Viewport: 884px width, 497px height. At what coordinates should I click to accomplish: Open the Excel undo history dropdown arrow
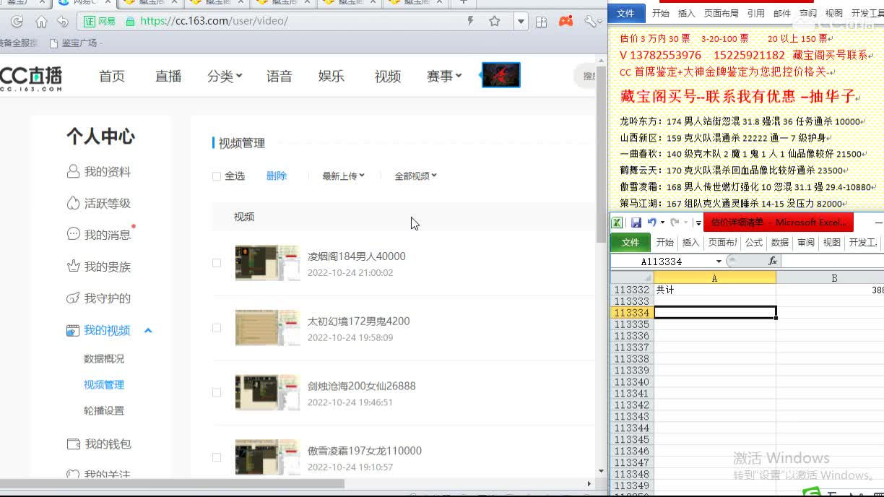point(662,222)
